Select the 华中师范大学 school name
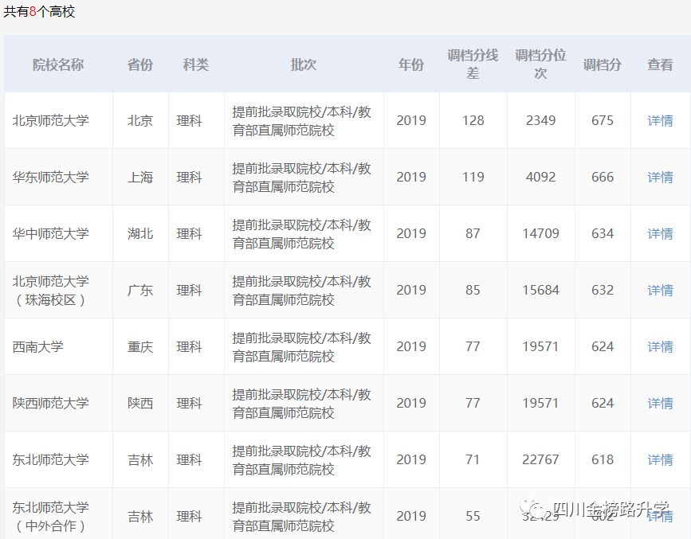Viewport: 691px width, 539px height. pyautogui.click(x=51, y=233)
